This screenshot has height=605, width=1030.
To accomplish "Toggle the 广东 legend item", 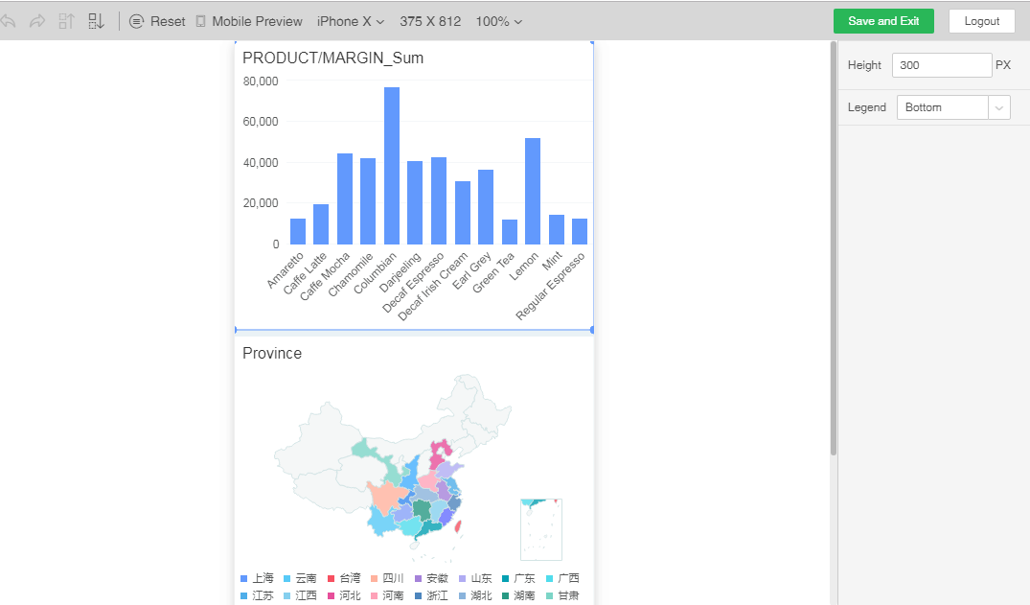I will tap(519, 579).
